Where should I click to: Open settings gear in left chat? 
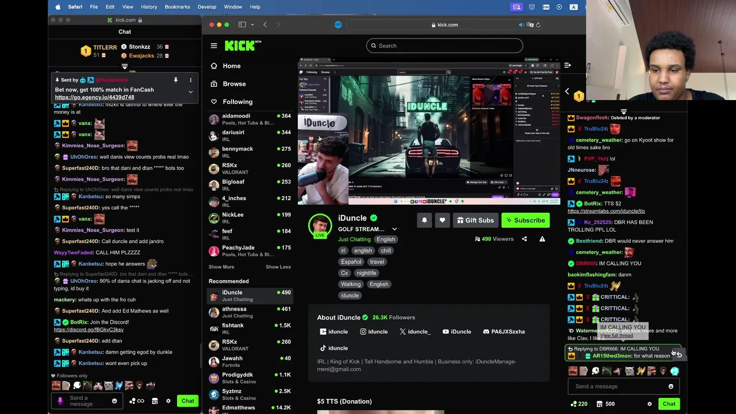tap(168, 401)
